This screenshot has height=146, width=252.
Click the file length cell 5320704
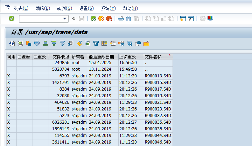61,69
